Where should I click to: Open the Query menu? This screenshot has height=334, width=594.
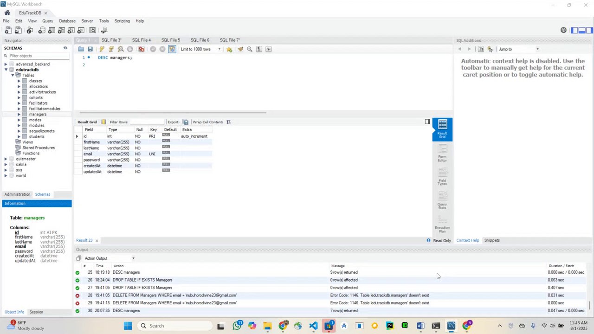[x=48, y=21]
